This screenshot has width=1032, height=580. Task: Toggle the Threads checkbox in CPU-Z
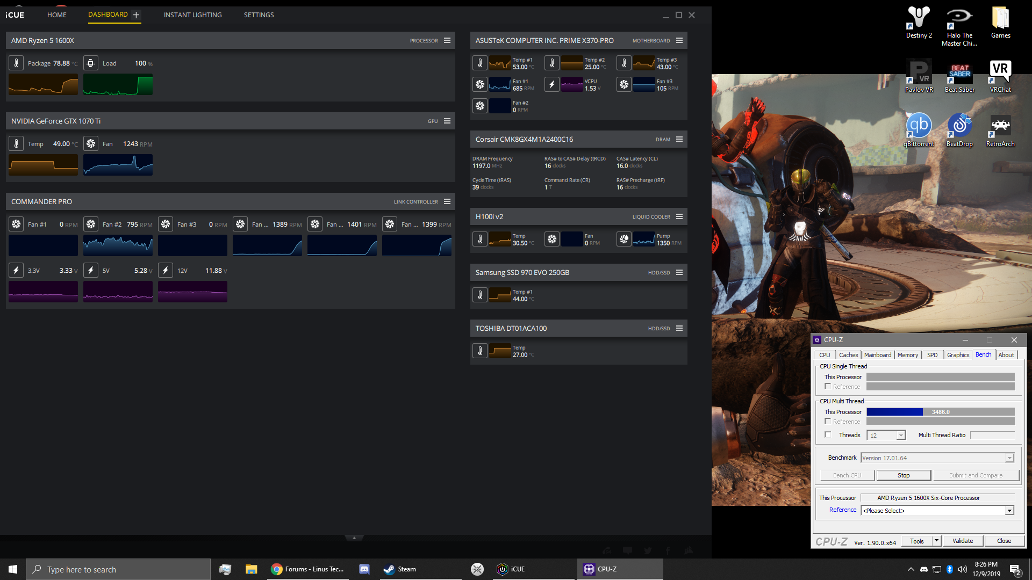pos(828,435)
